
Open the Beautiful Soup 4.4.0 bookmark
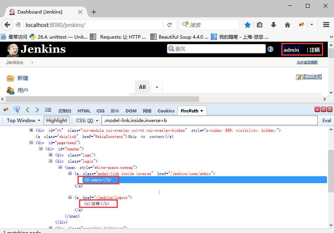[179, 37]
